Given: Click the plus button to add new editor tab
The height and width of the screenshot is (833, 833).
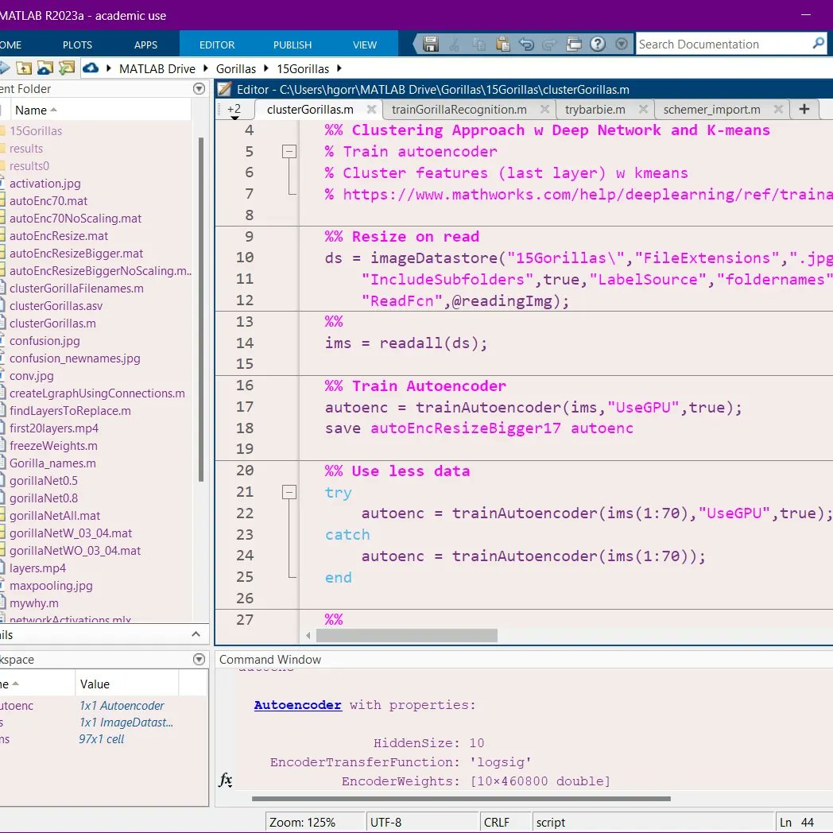Looking at the screenshot, I should coord(804,109).
